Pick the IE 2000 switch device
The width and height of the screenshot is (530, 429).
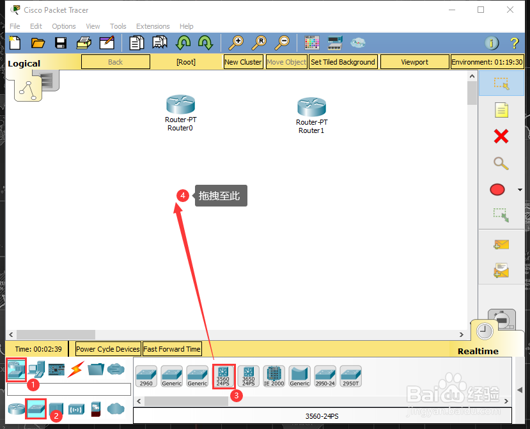coord(274,376)
